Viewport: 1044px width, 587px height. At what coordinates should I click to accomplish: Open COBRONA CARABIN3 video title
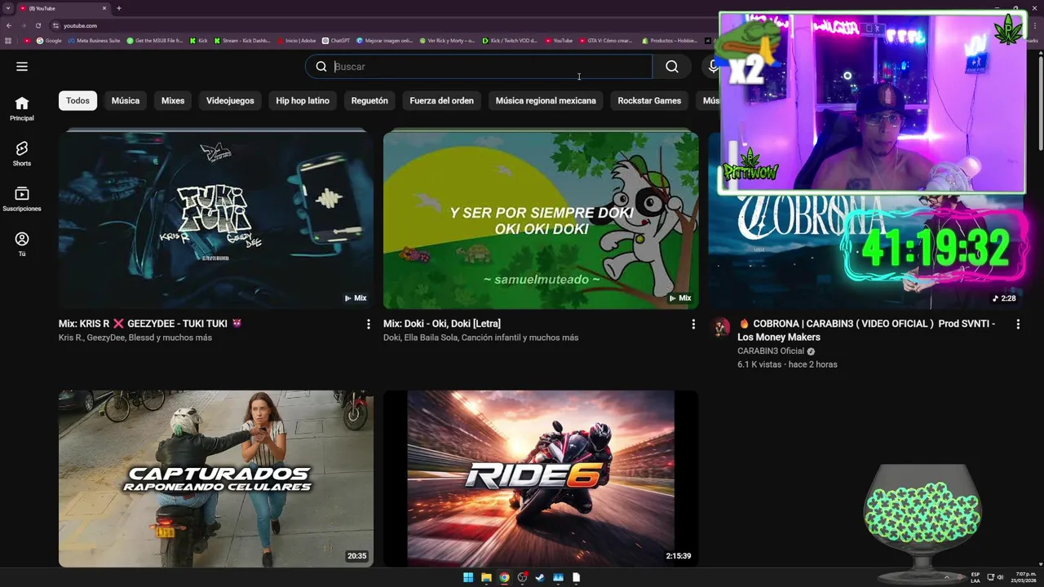tap(866, 330)
